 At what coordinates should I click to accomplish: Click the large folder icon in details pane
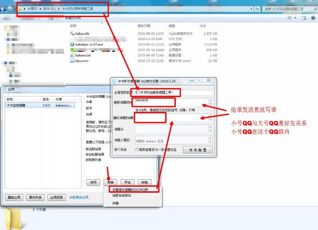[14, 219]
